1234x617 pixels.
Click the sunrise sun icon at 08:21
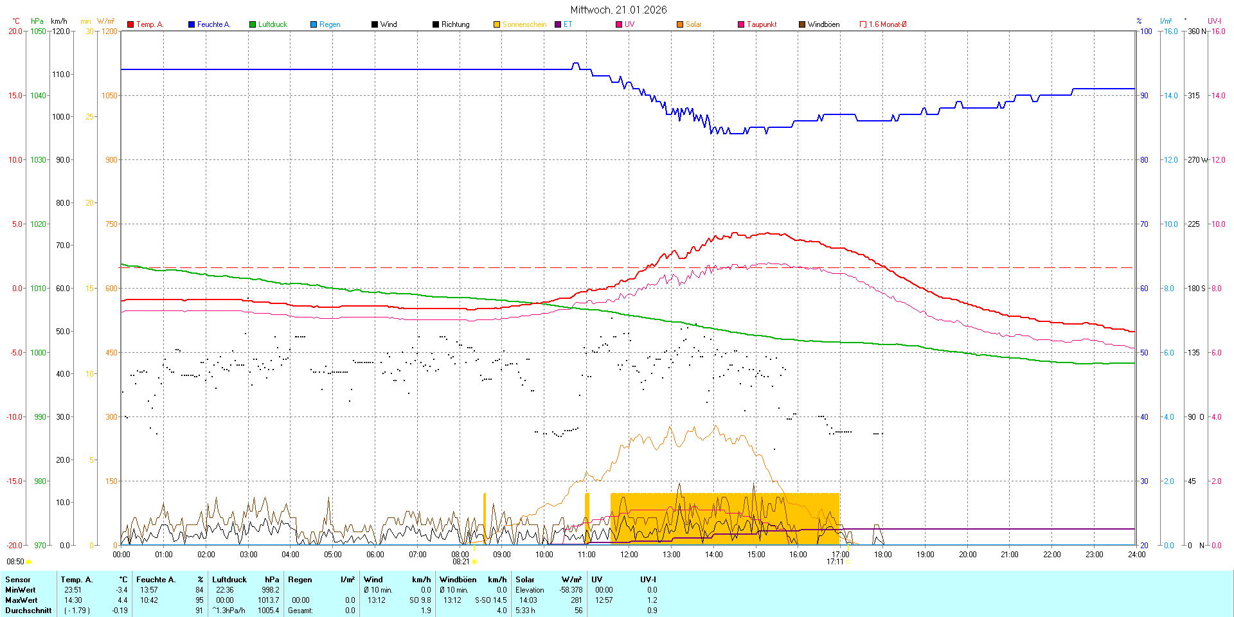coord(474,562)
